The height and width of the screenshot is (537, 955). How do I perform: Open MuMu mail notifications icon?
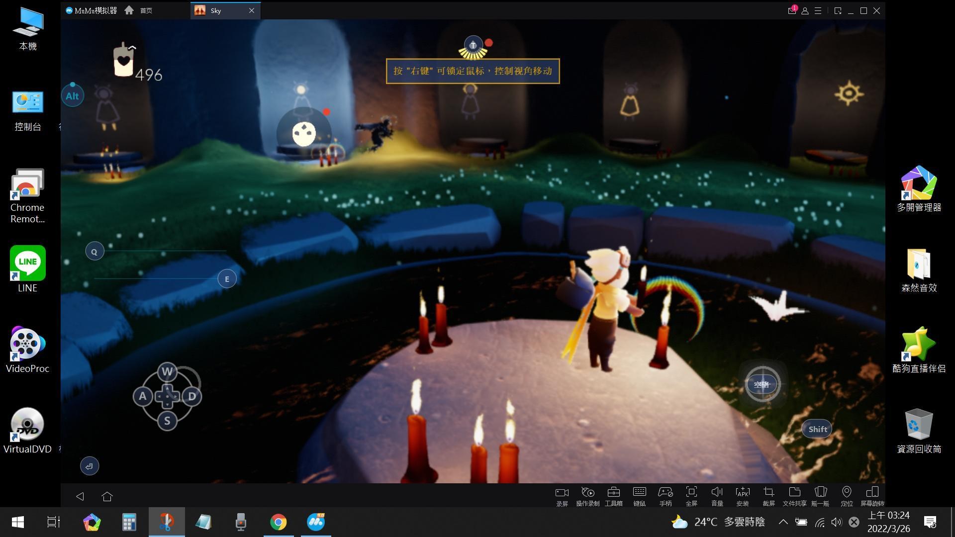(x=792, y=10)
